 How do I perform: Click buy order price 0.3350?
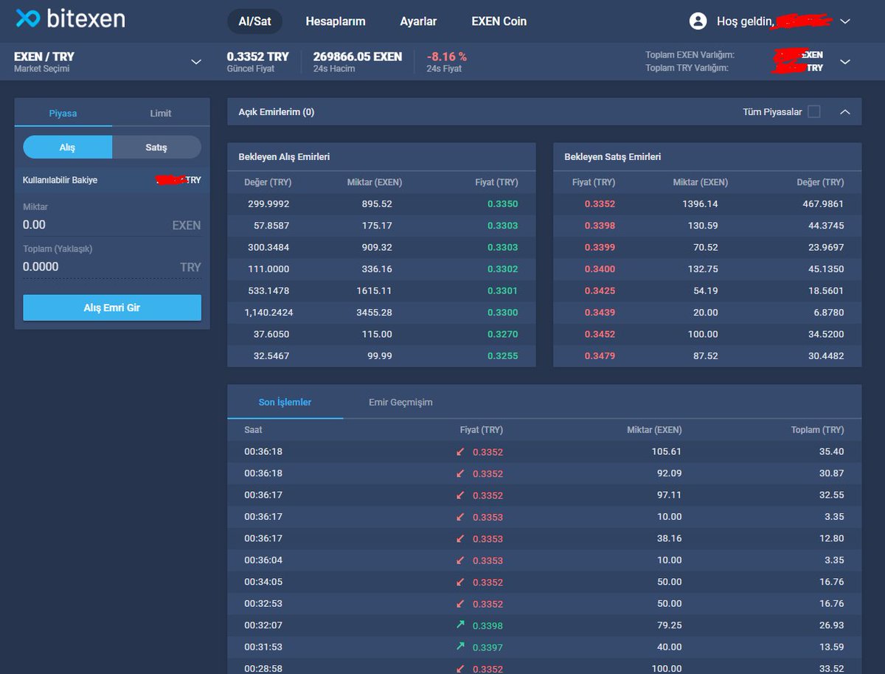point(502,204)
